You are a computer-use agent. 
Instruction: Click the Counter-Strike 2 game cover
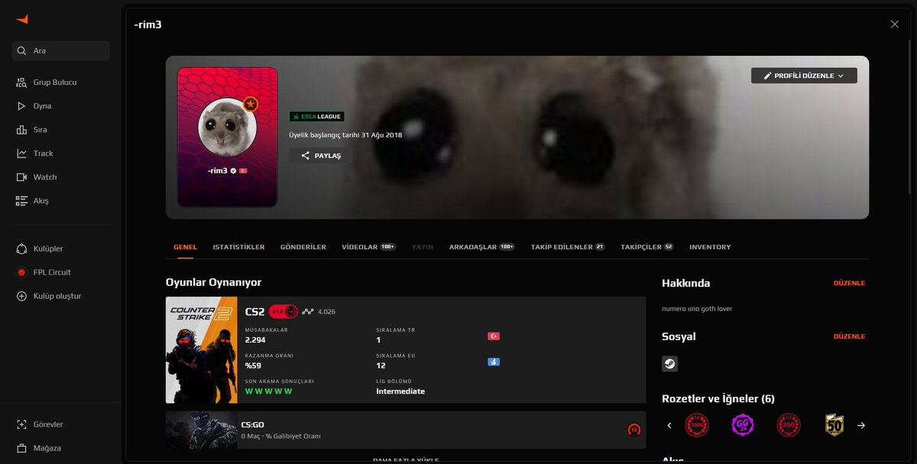click(202, 350)
